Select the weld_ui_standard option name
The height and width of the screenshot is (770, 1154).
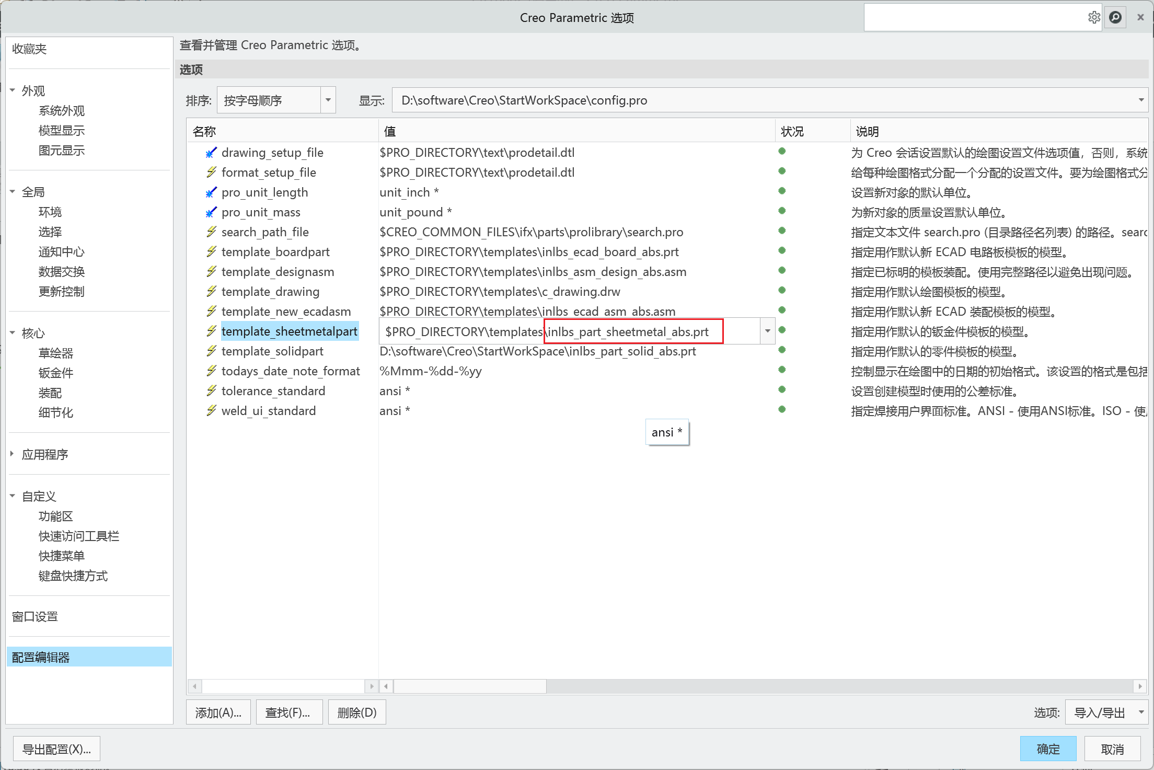click(x=269, y=411)
